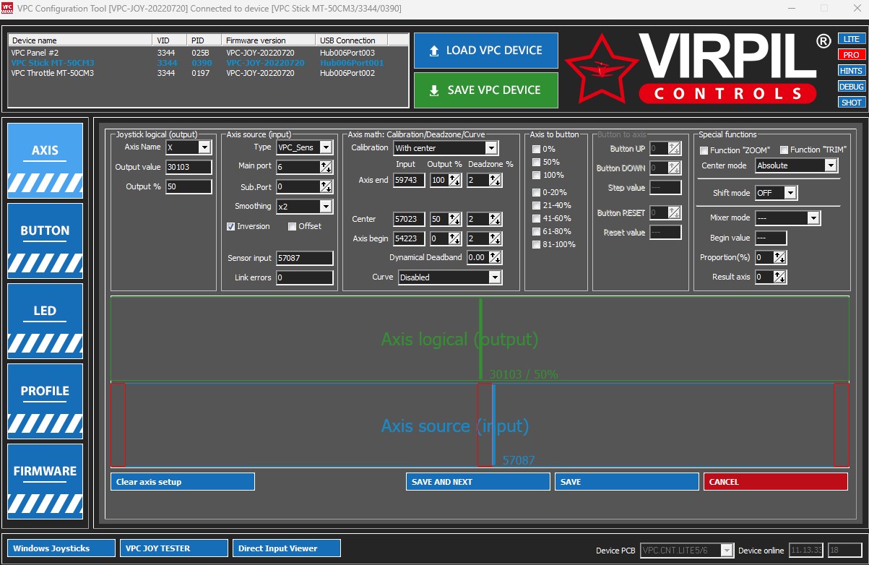Open the Smoothing dropdown
Image resolution: width=869 pixels, height=565 pixels.
[x=326, y=207]
